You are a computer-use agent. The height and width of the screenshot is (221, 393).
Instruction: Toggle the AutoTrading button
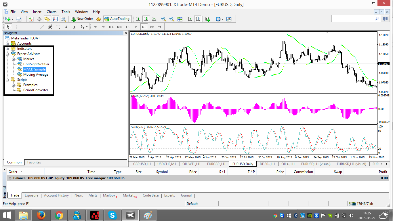pos(117,19)
